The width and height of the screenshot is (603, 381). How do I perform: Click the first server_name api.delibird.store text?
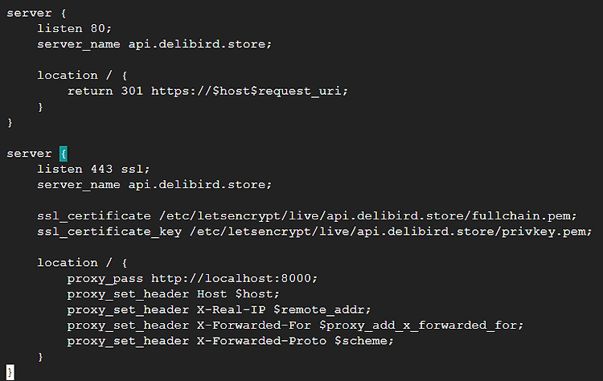point(154,44)
